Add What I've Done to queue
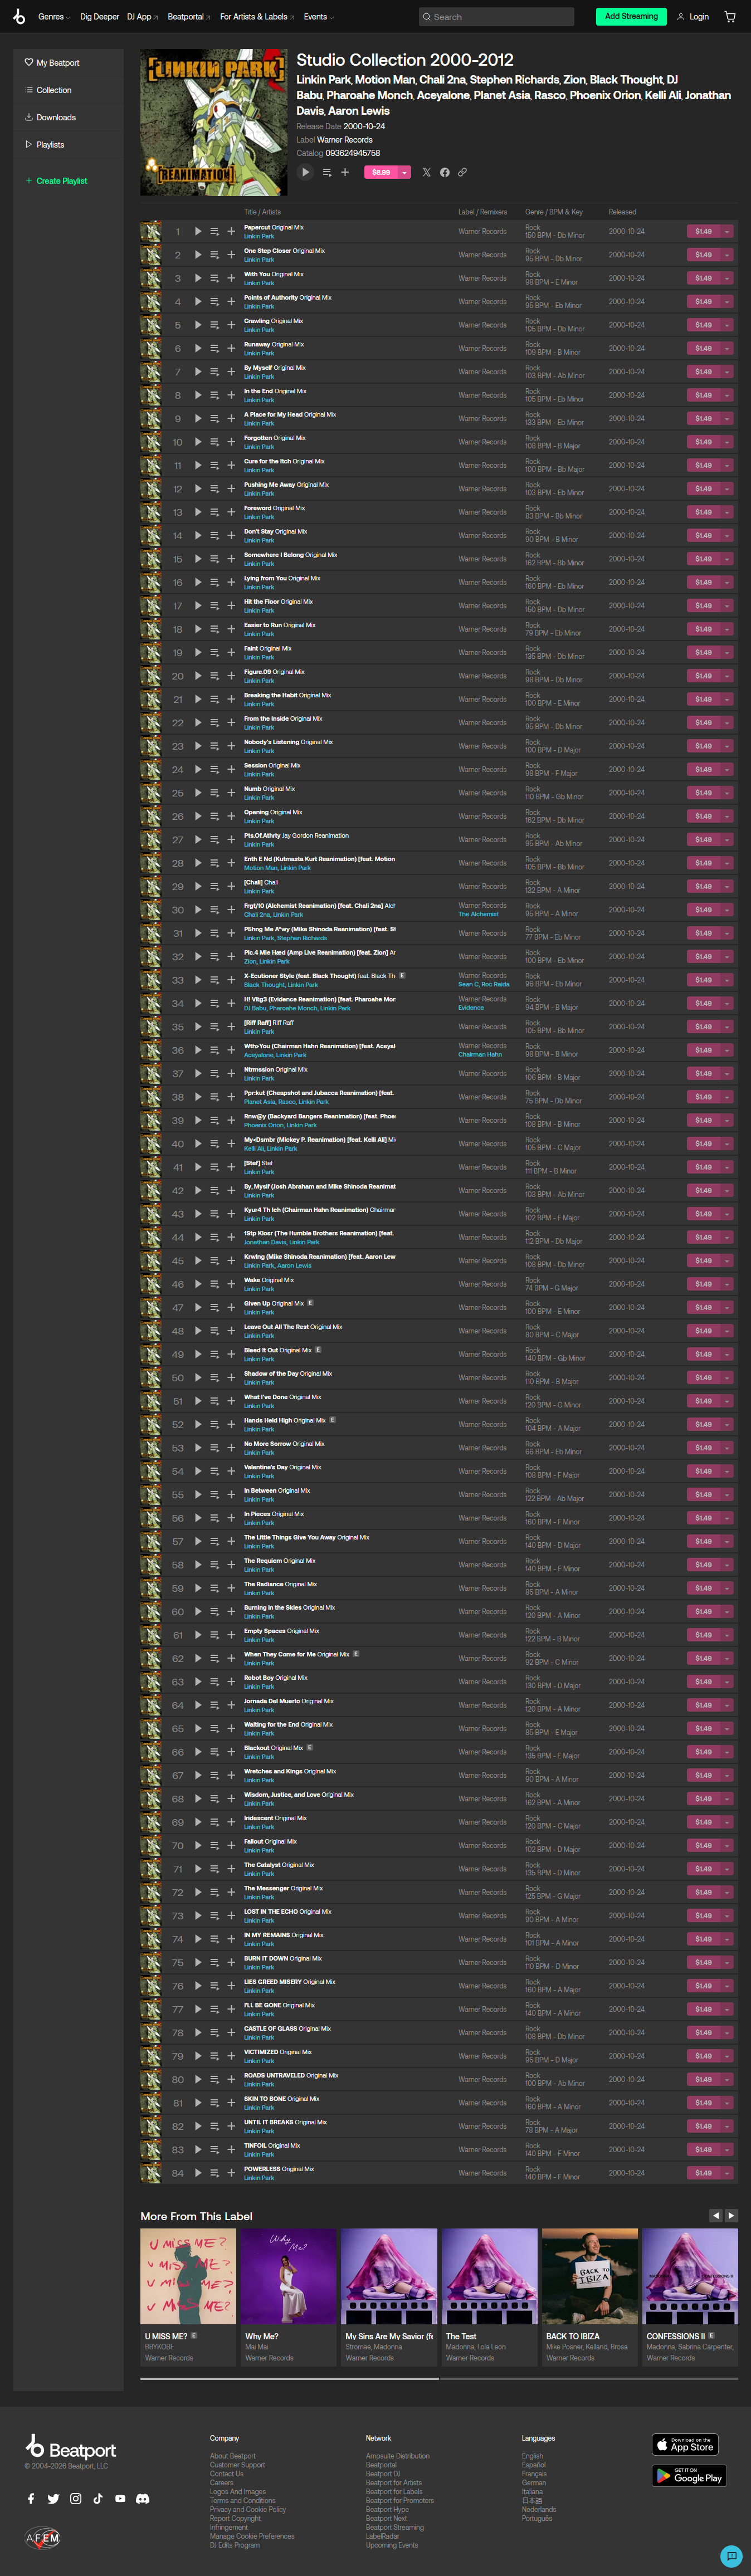Viewport: 751px width, 2576px height. (x=214, y=1401)
